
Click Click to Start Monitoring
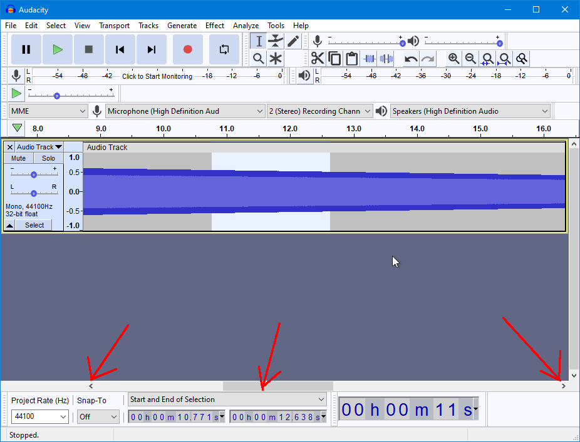pyautogui.click(x=157, y=76)
